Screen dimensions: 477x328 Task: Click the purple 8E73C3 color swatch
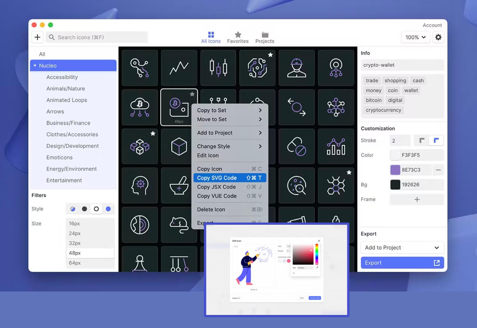(x=395, y=170)
